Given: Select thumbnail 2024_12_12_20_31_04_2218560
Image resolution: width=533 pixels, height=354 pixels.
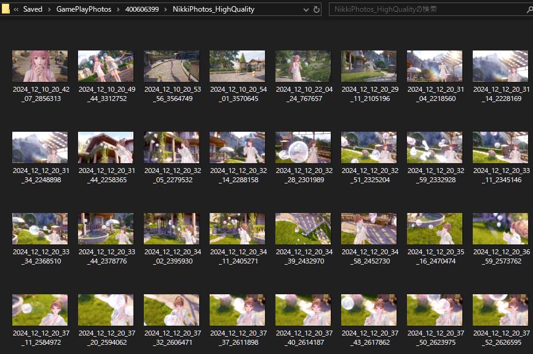Looking at the screenshot, I should [435, 66].
